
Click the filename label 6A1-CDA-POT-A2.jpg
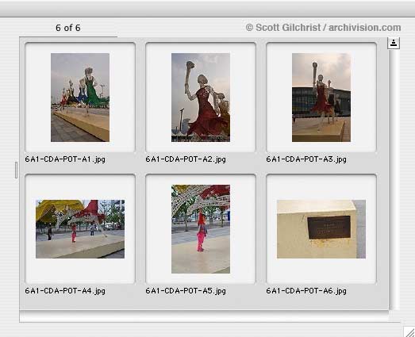click(x=186, y=159)
